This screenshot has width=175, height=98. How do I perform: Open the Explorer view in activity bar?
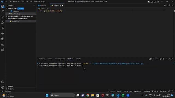[3, 6]
